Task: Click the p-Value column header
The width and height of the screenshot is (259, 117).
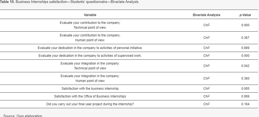Action: point(245,15)
